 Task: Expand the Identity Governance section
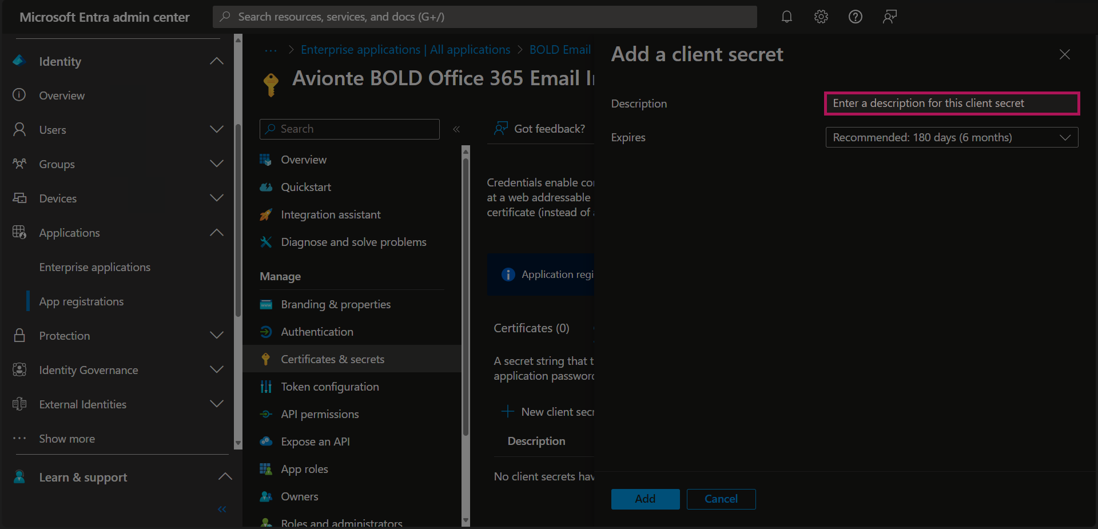217,369
